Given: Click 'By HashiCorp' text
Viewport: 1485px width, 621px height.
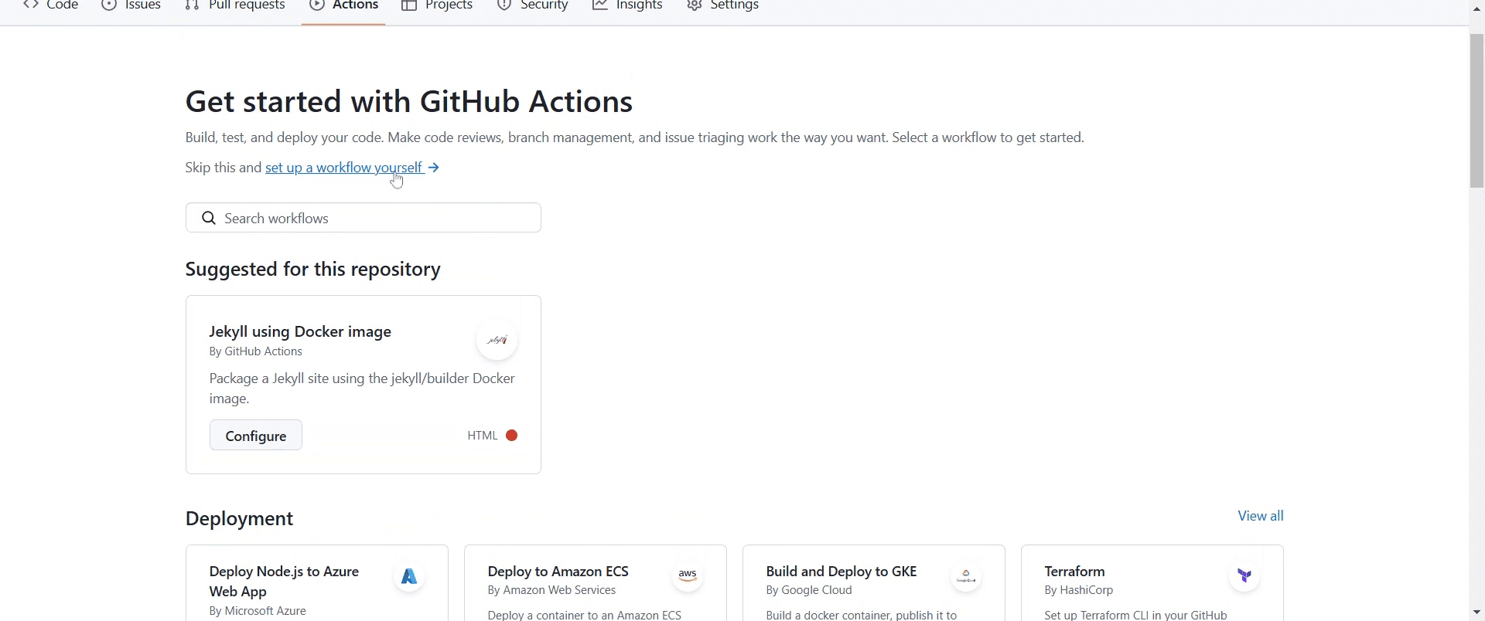Looking at the screenshot, I should 1079,590.
